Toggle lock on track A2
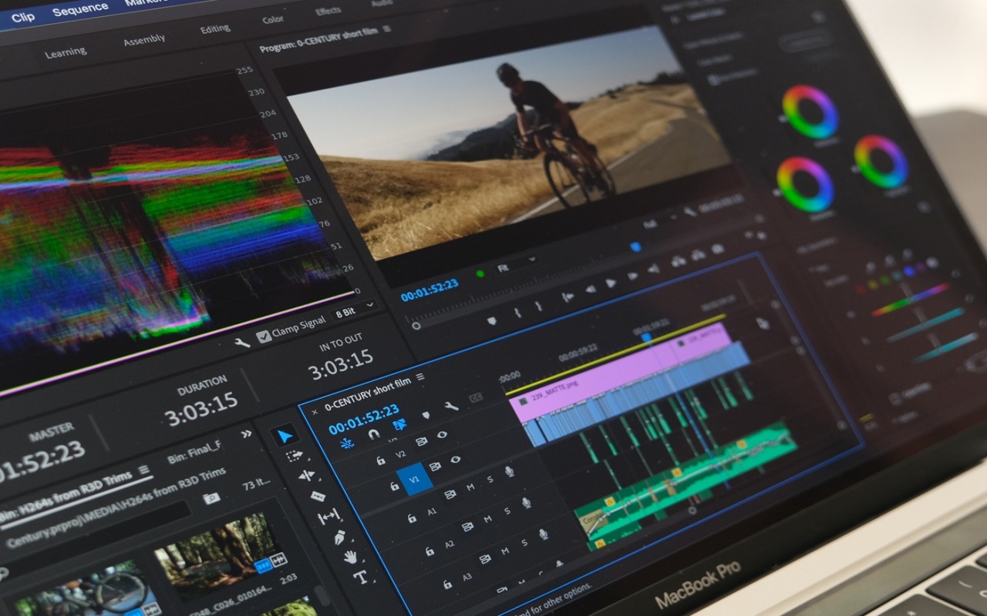 tap(429, 551)
